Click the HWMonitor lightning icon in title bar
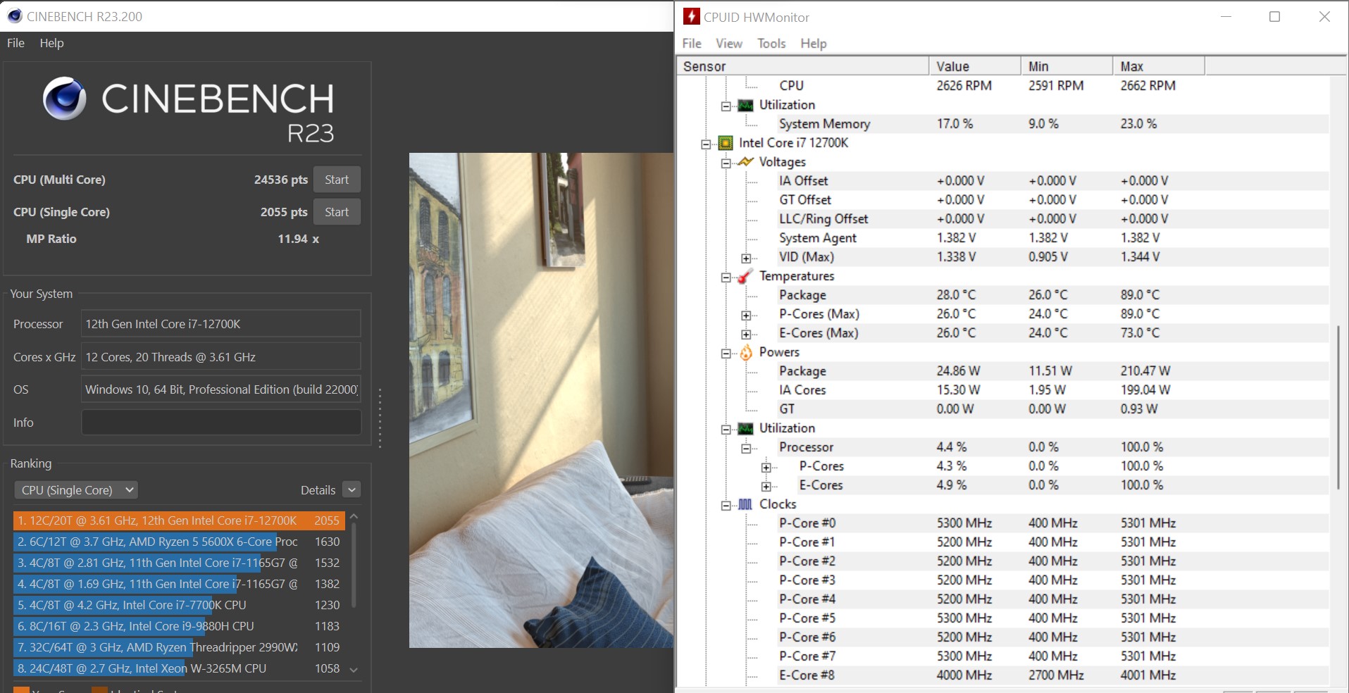Image resolution: width=1349 pixels, height=693 pixels. [x=692, y=16]
